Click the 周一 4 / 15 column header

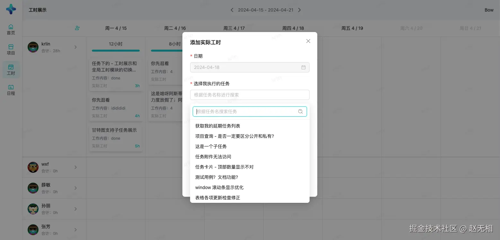click(x=116, y=28)
